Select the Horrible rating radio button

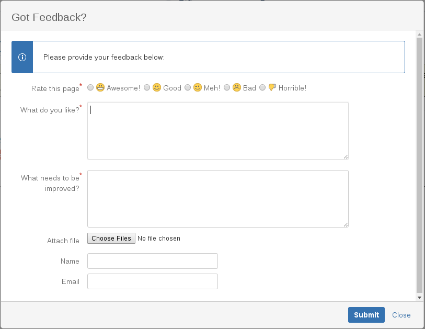262,87
